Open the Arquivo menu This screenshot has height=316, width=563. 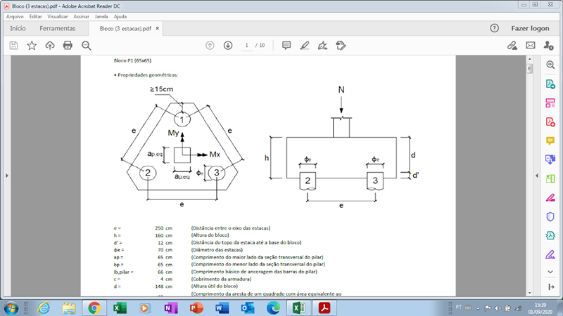tap(15, 16)
